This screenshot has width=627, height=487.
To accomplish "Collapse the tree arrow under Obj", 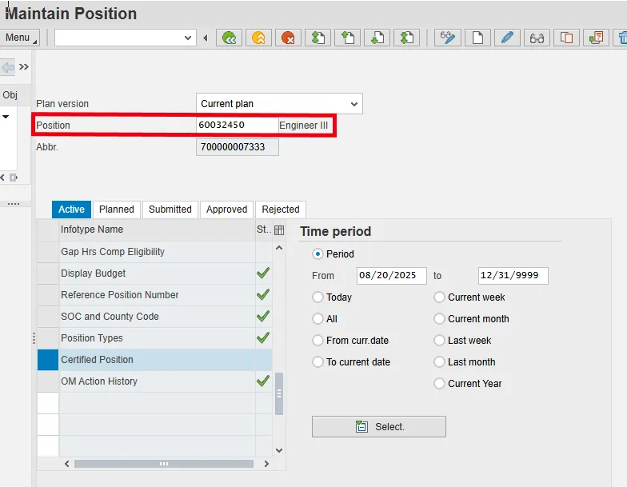I will tap(6, 117).
